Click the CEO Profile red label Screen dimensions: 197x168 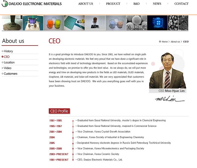[59, 111]
